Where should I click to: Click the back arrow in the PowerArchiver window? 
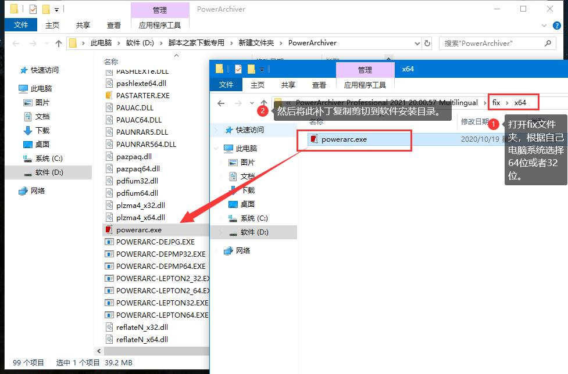16,44
